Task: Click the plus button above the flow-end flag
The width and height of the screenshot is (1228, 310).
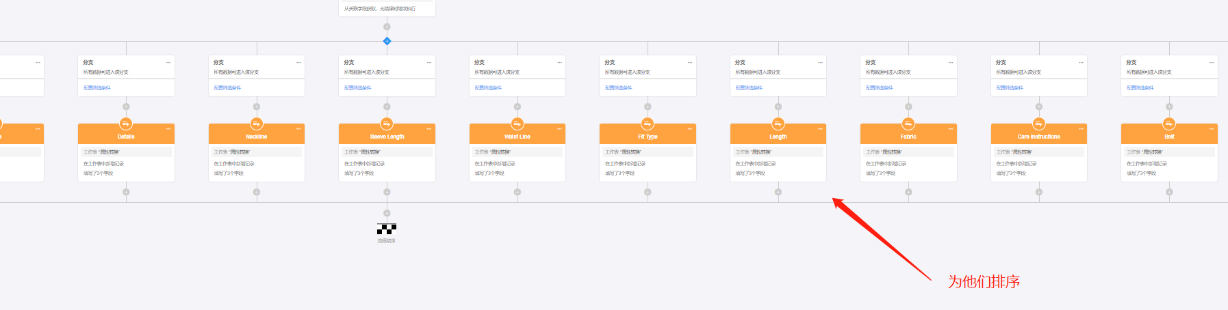Action: click(387, 213)
